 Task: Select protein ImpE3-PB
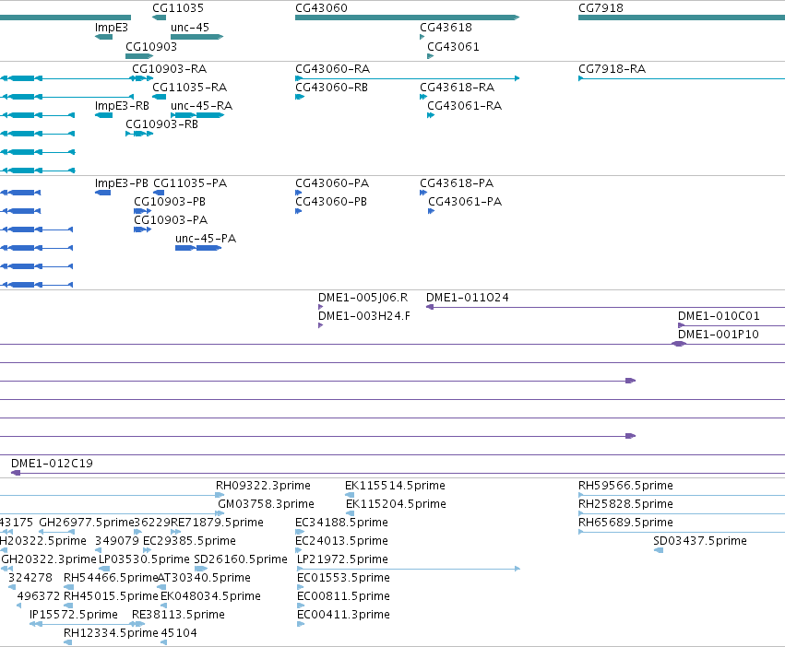pos(121,183)
